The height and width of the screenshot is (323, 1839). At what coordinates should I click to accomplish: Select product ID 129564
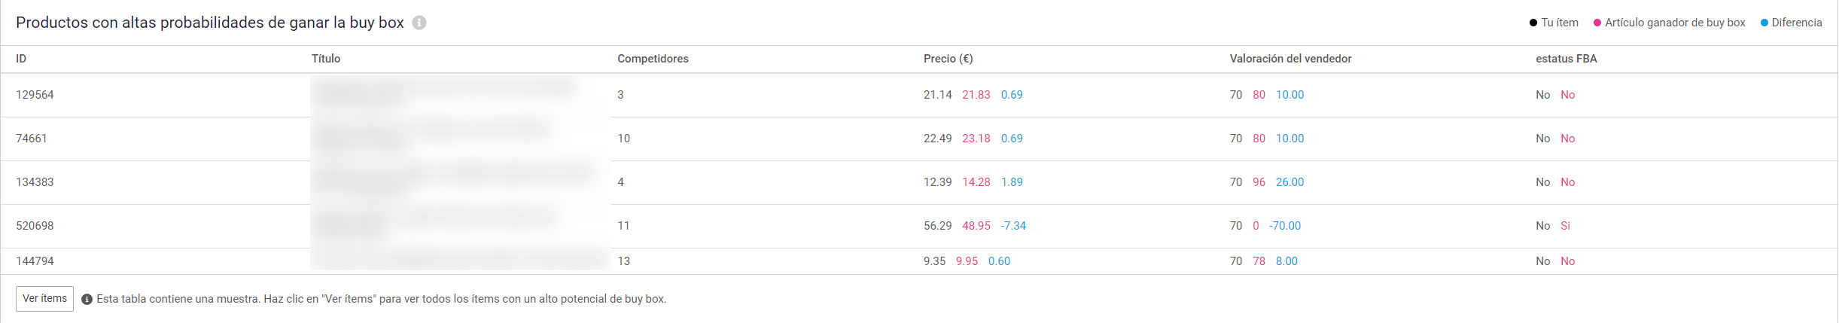click(35, 95)
